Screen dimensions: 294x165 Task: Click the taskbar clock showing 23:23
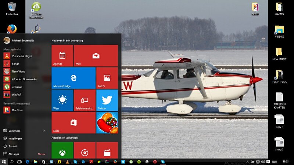pos(286,161)
